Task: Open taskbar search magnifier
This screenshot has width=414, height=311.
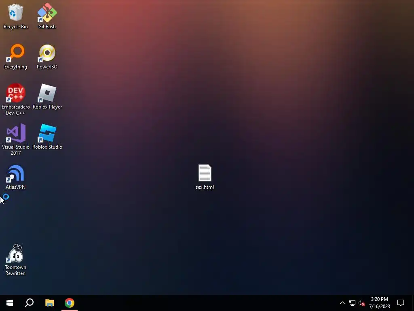Action: coord(29,303)
